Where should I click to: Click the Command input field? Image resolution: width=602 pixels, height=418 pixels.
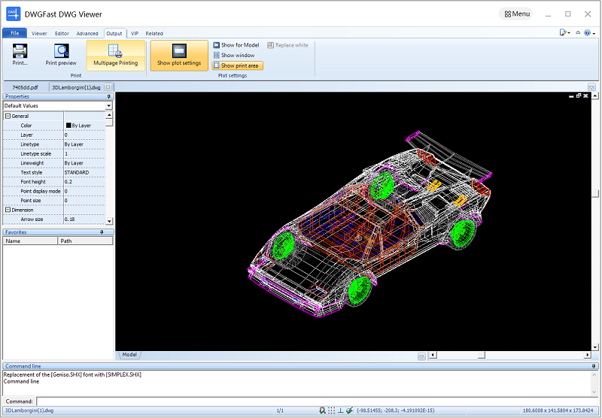click(317, 401)
